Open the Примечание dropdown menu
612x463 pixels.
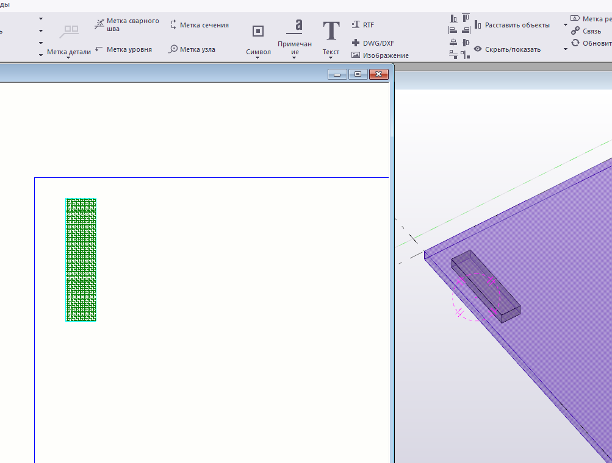294,58
